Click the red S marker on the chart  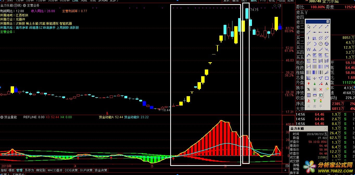tap(107, 113)
